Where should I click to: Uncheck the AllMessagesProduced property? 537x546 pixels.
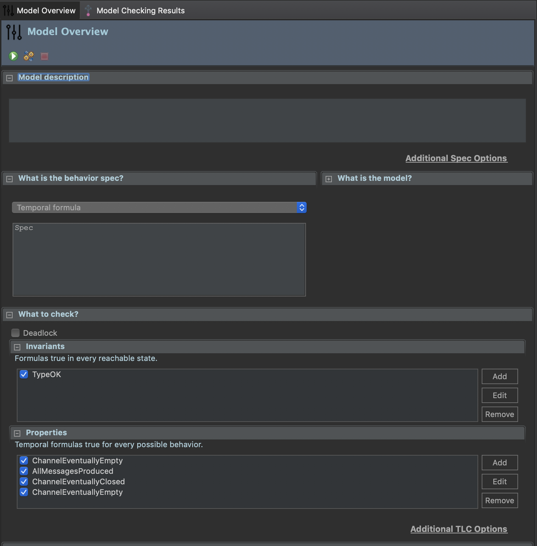[x=24, y=471]
